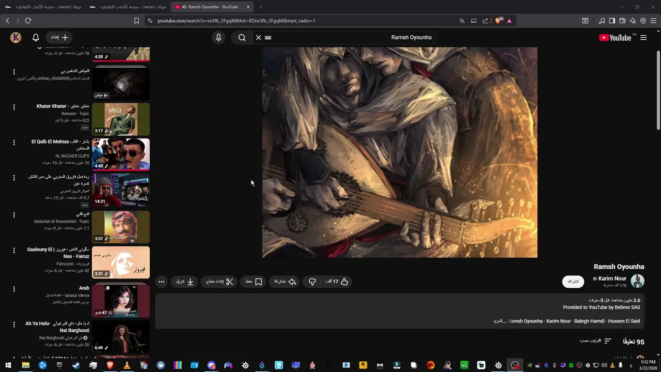Open Brave Rewards triangle icon
This screenshot has width=661, height=372.
(x=509, y=21)
